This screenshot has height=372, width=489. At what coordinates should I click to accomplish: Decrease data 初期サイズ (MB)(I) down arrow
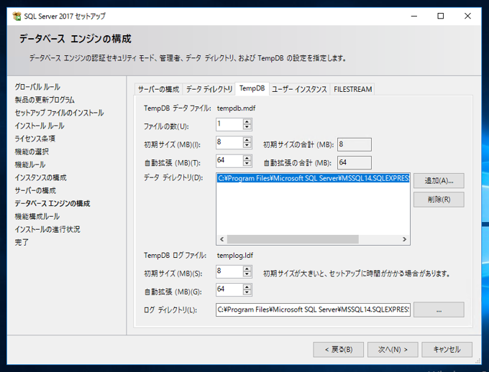(x=247, y=145)
